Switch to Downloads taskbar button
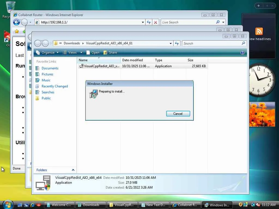The image size is (279, 209). tap(91, 205)
